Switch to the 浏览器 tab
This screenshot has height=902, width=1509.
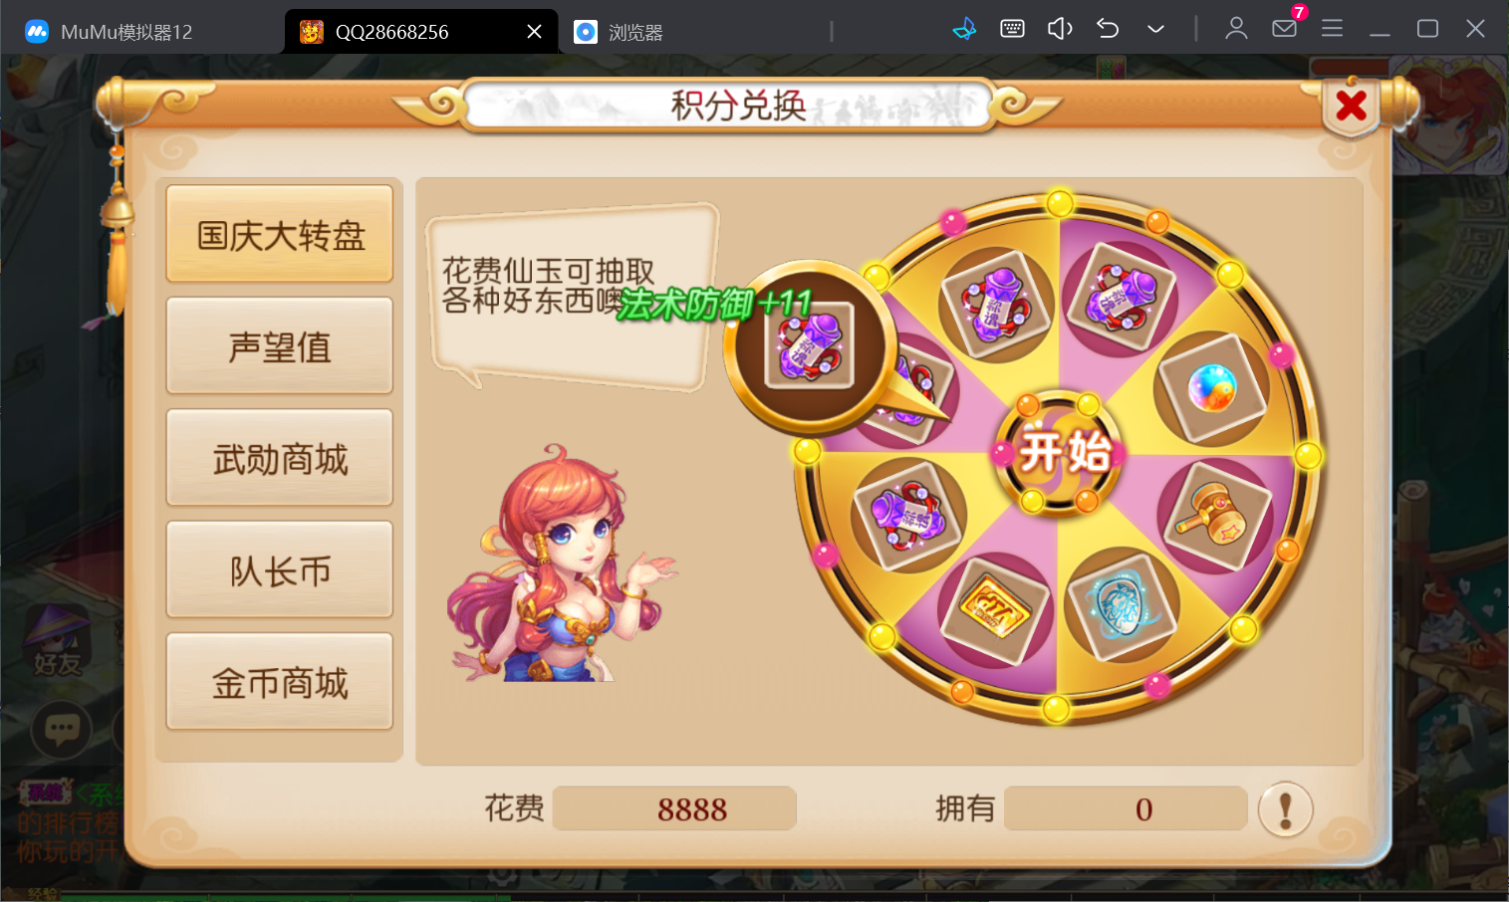point(620,32)
